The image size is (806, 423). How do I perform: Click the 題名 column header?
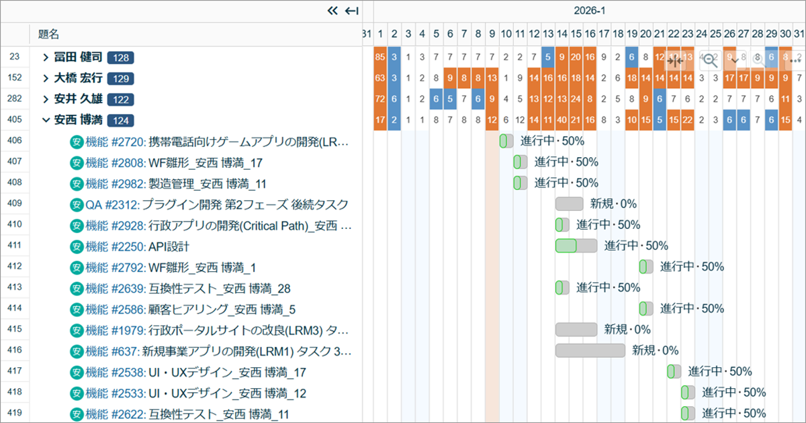click(49, 34)
